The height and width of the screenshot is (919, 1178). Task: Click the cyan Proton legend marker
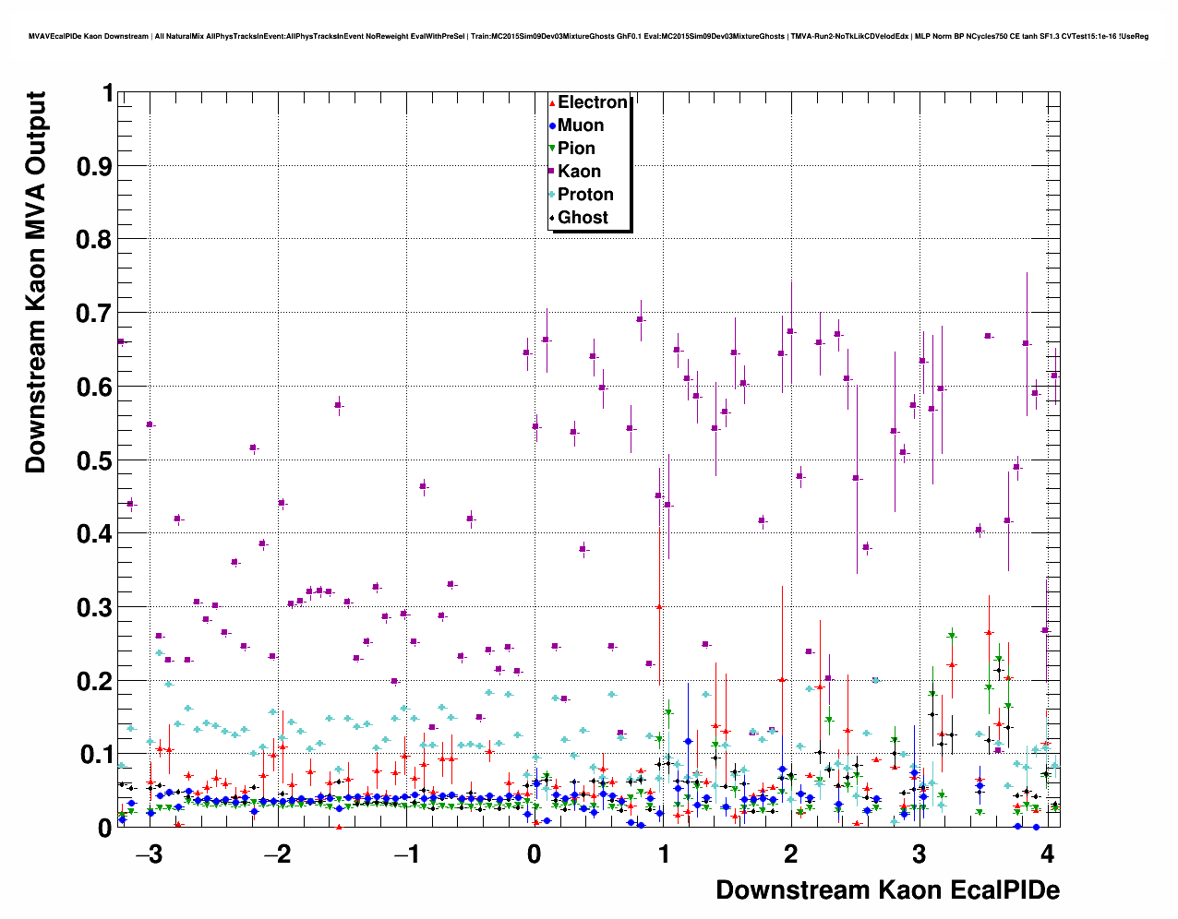click(x=552, y=195)
